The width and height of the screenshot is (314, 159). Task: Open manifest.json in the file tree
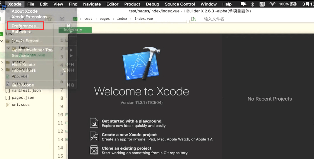coord(26,90)
